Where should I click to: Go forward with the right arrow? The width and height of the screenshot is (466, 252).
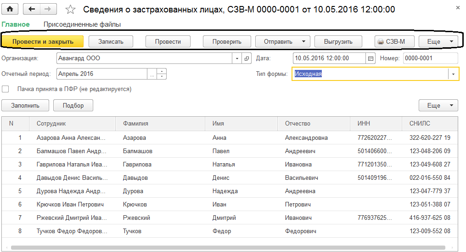47,9
